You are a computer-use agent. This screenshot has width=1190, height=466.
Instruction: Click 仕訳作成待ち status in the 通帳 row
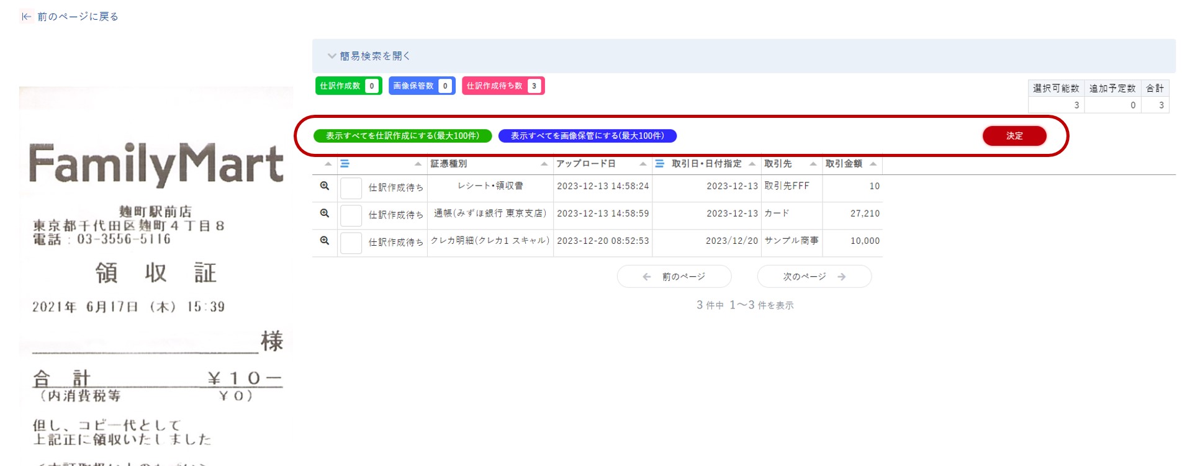pyautogui.click(x=396, y=215)
